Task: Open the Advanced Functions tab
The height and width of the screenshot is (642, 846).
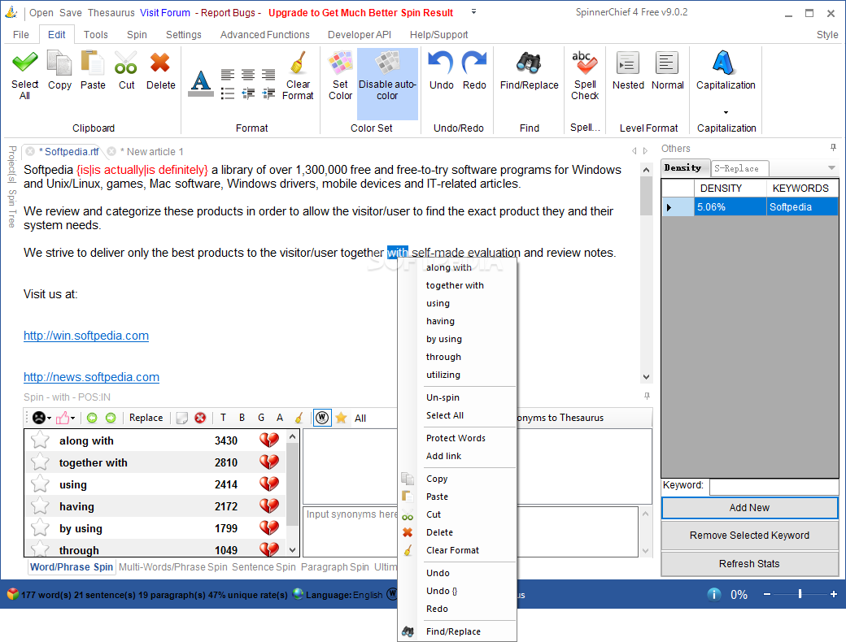Action: [x=265, y=34]
